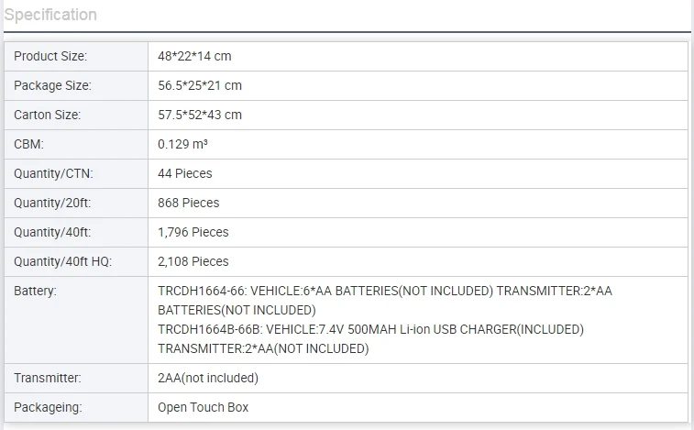Click the Quantity/CTN label
The width and height of the screenshot is (694, 430).
pos(53,173)
